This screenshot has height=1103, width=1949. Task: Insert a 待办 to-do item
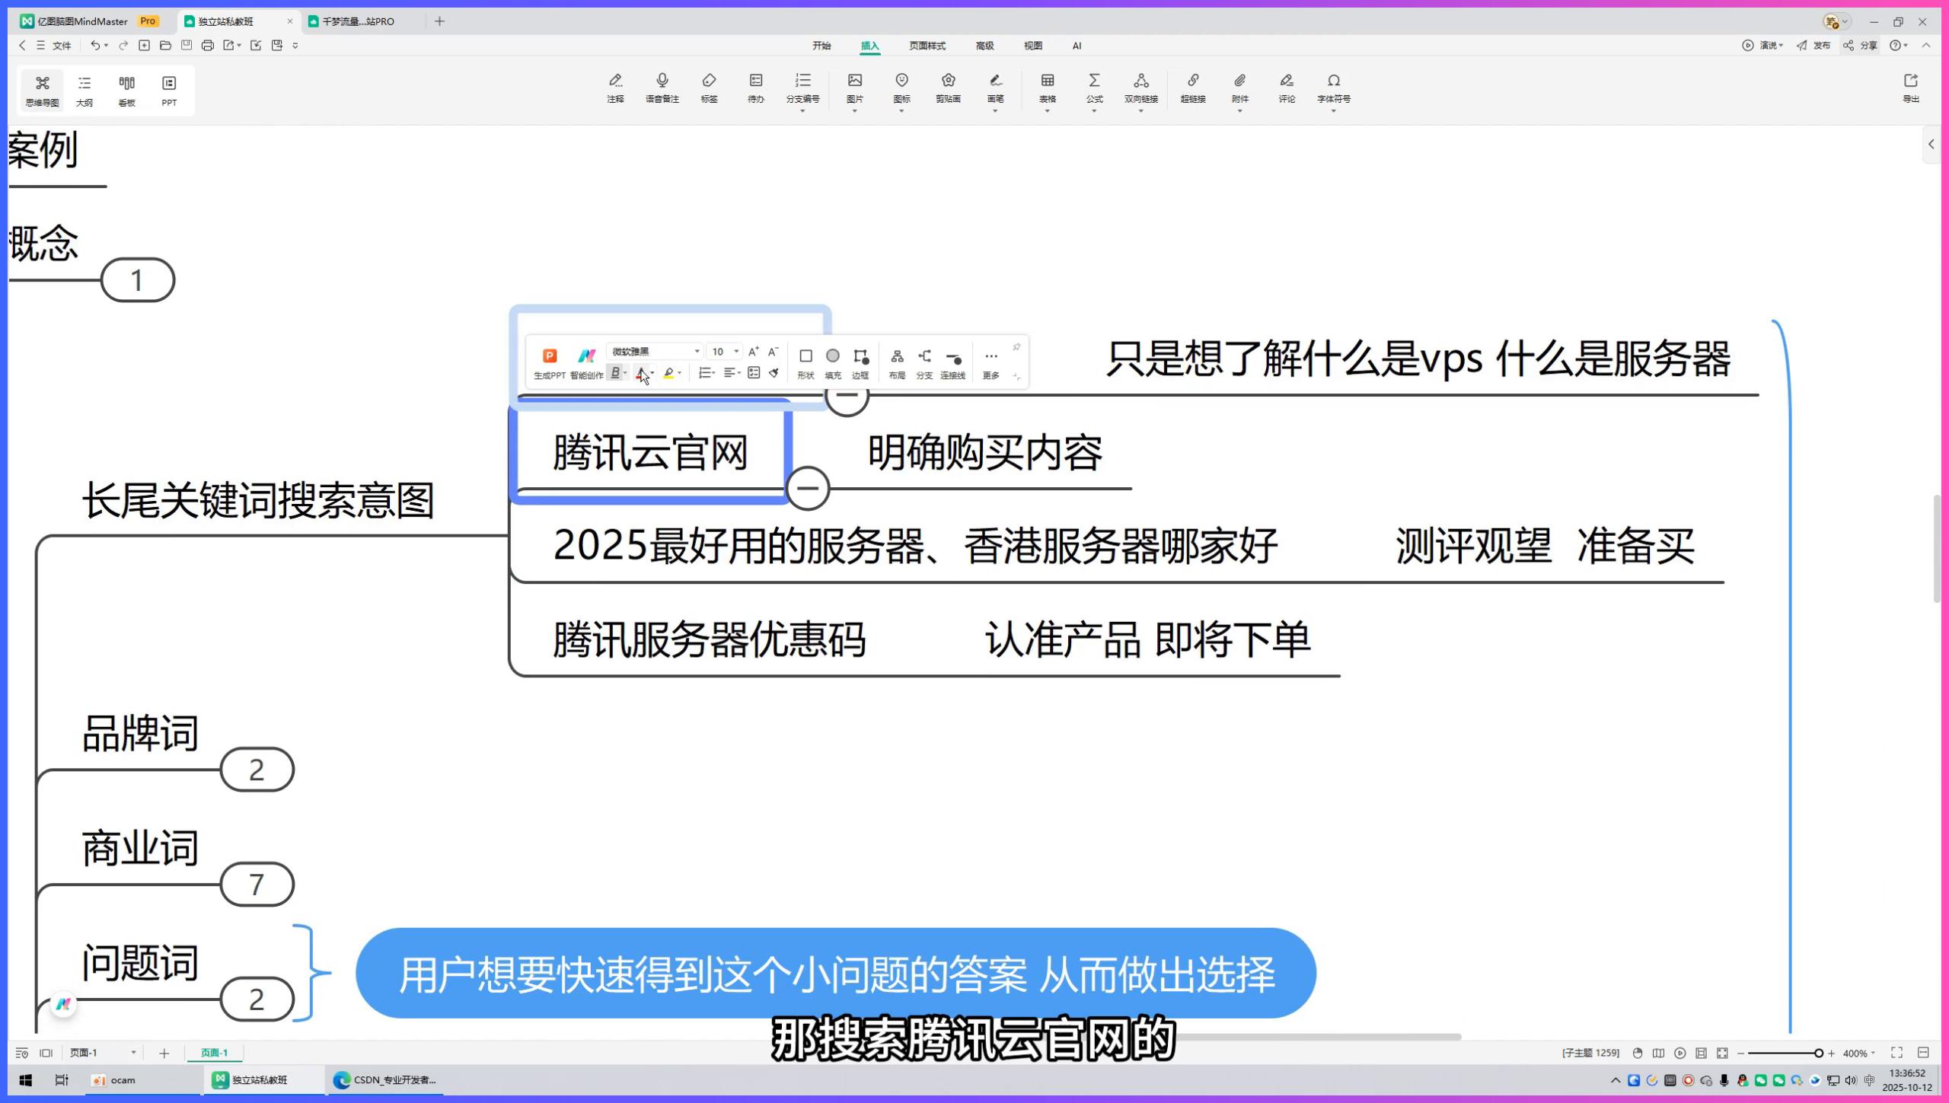coord(755,88)
